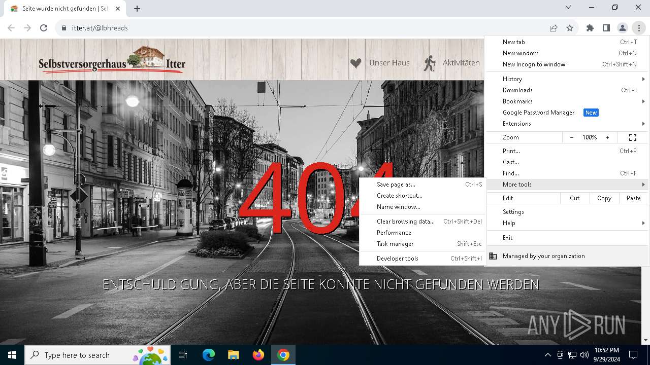Expand the Extensions submenu
Screen dimensions: 650x365
pyautogui.click(x=567, y=124)
